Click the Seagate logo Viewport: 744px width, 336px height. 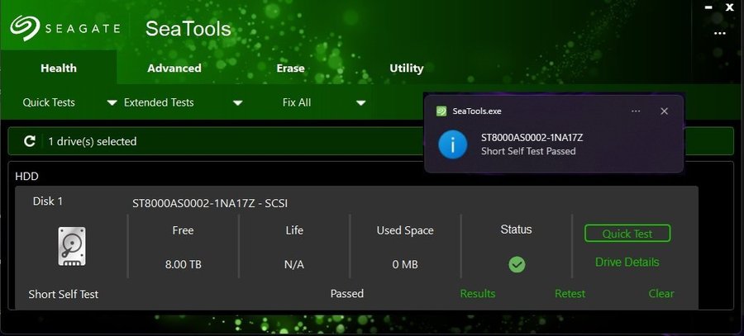[65, 29]
